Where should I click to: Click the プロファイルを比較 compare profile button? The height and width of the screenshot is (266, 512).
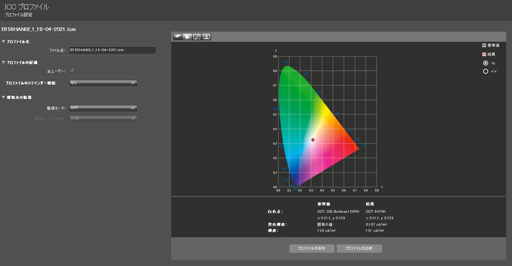tap(359, 248)
